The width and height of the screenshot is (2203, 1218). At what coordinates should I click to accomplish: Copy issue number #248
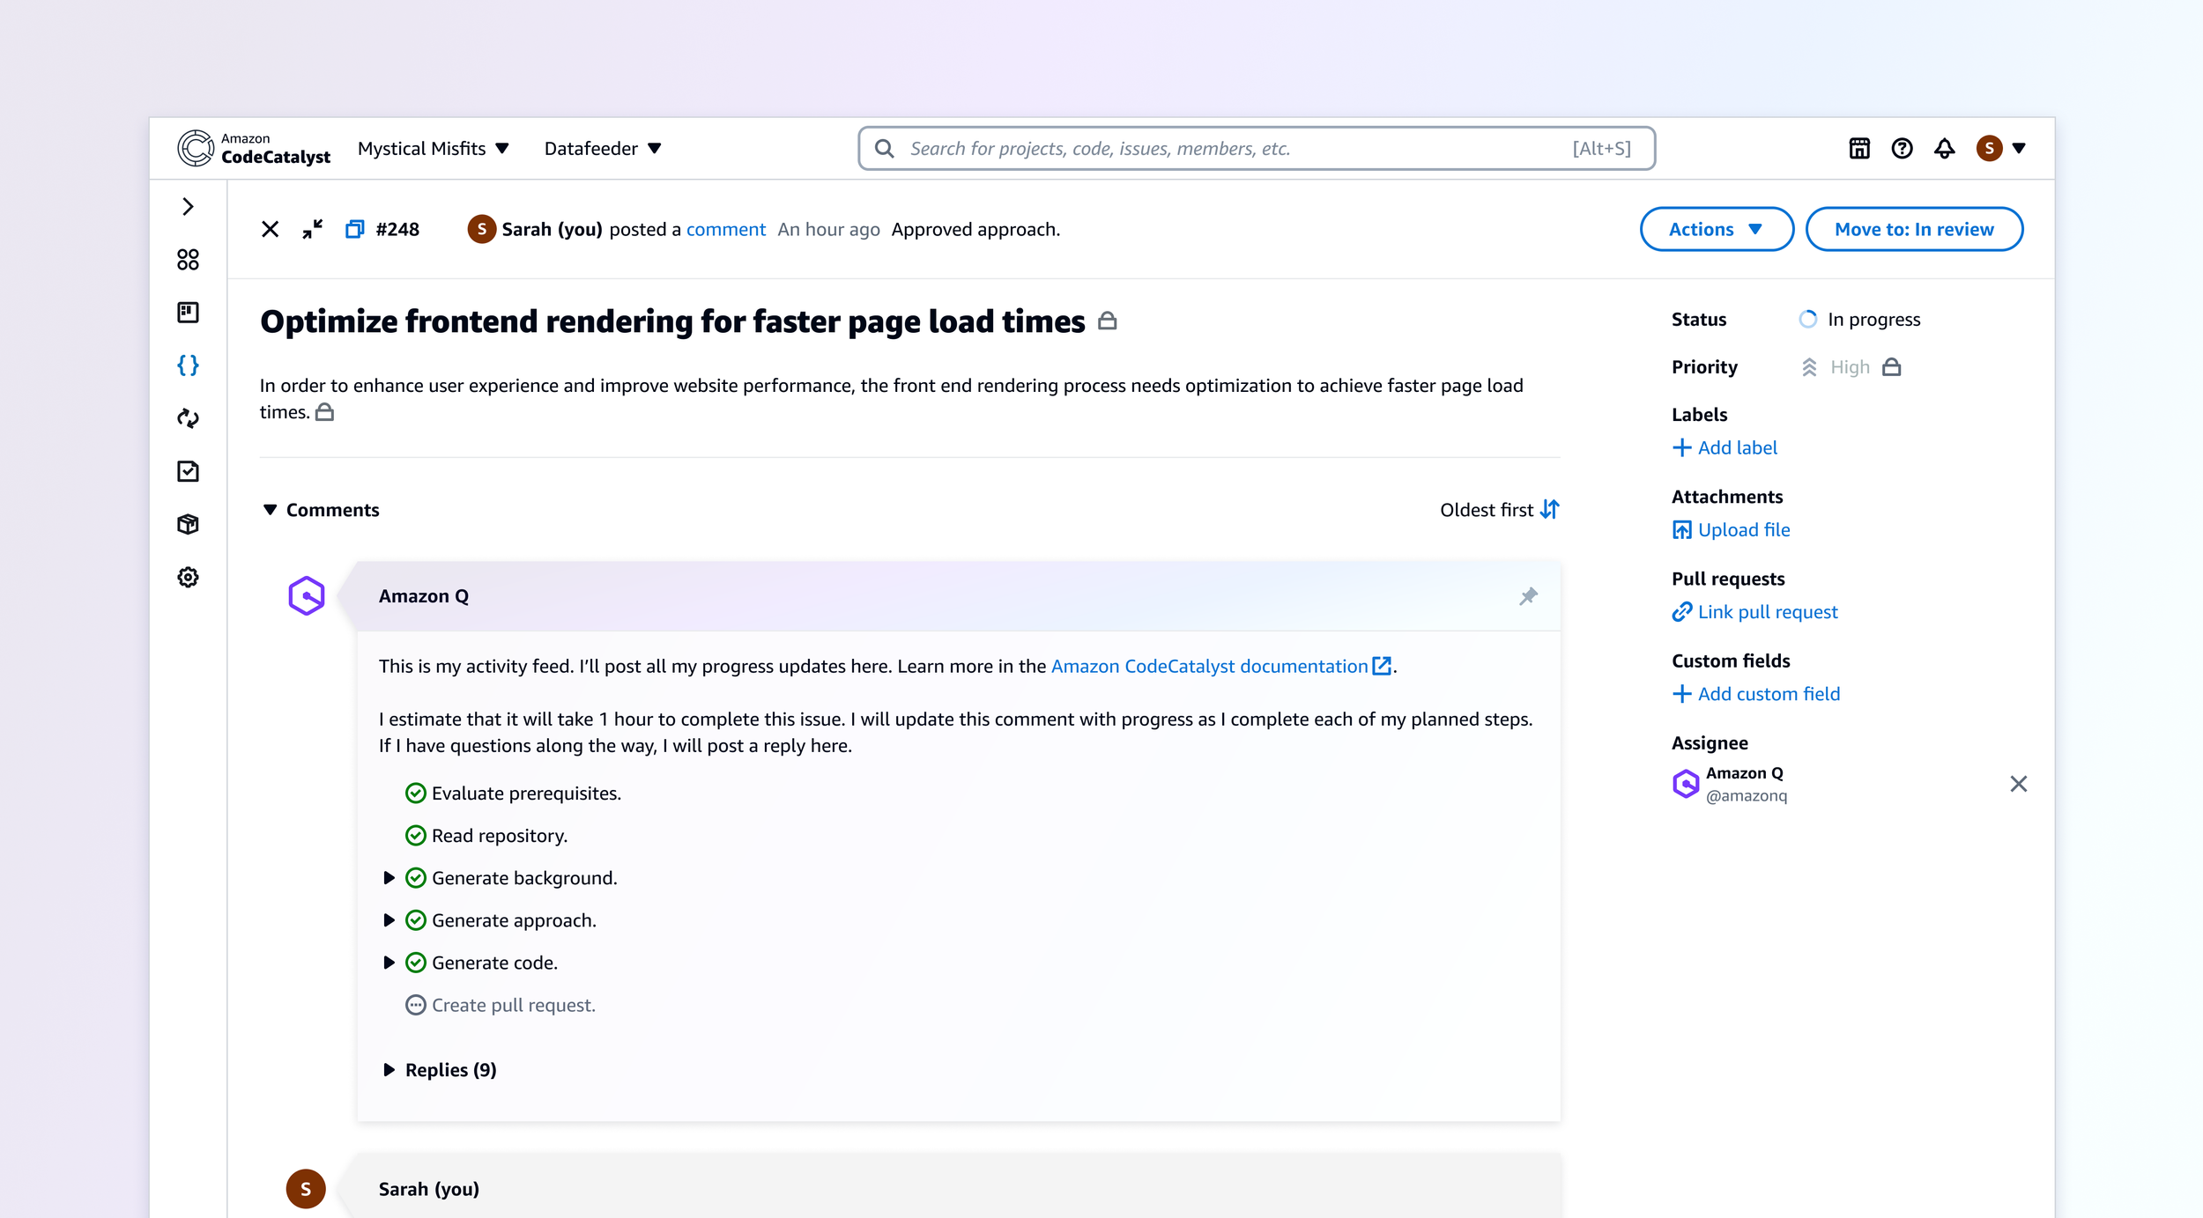354,229
